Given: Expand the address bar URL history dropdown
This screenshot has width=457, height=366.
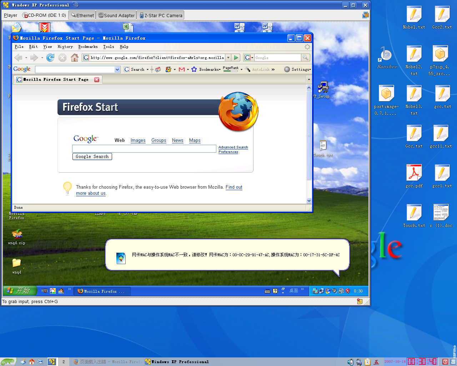Looking at the screenshot, I should [228, 58].
